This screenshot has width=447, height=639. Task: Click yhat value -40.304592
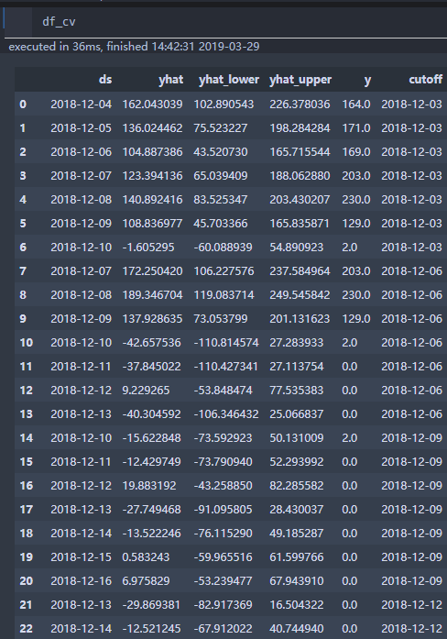coord(151,414)
